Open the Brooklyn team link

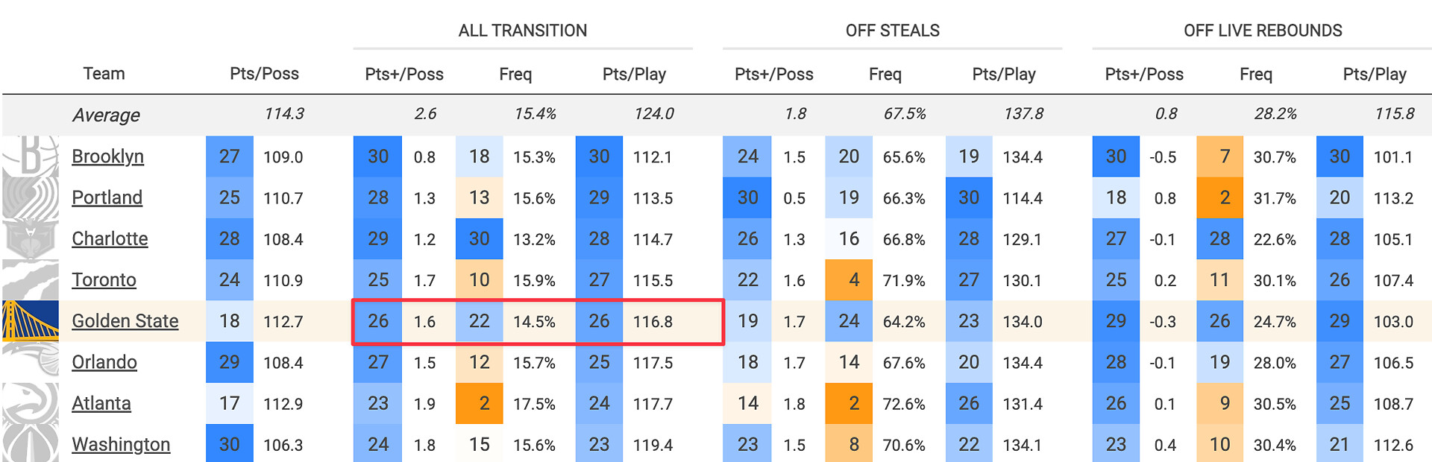coord(107,156)
